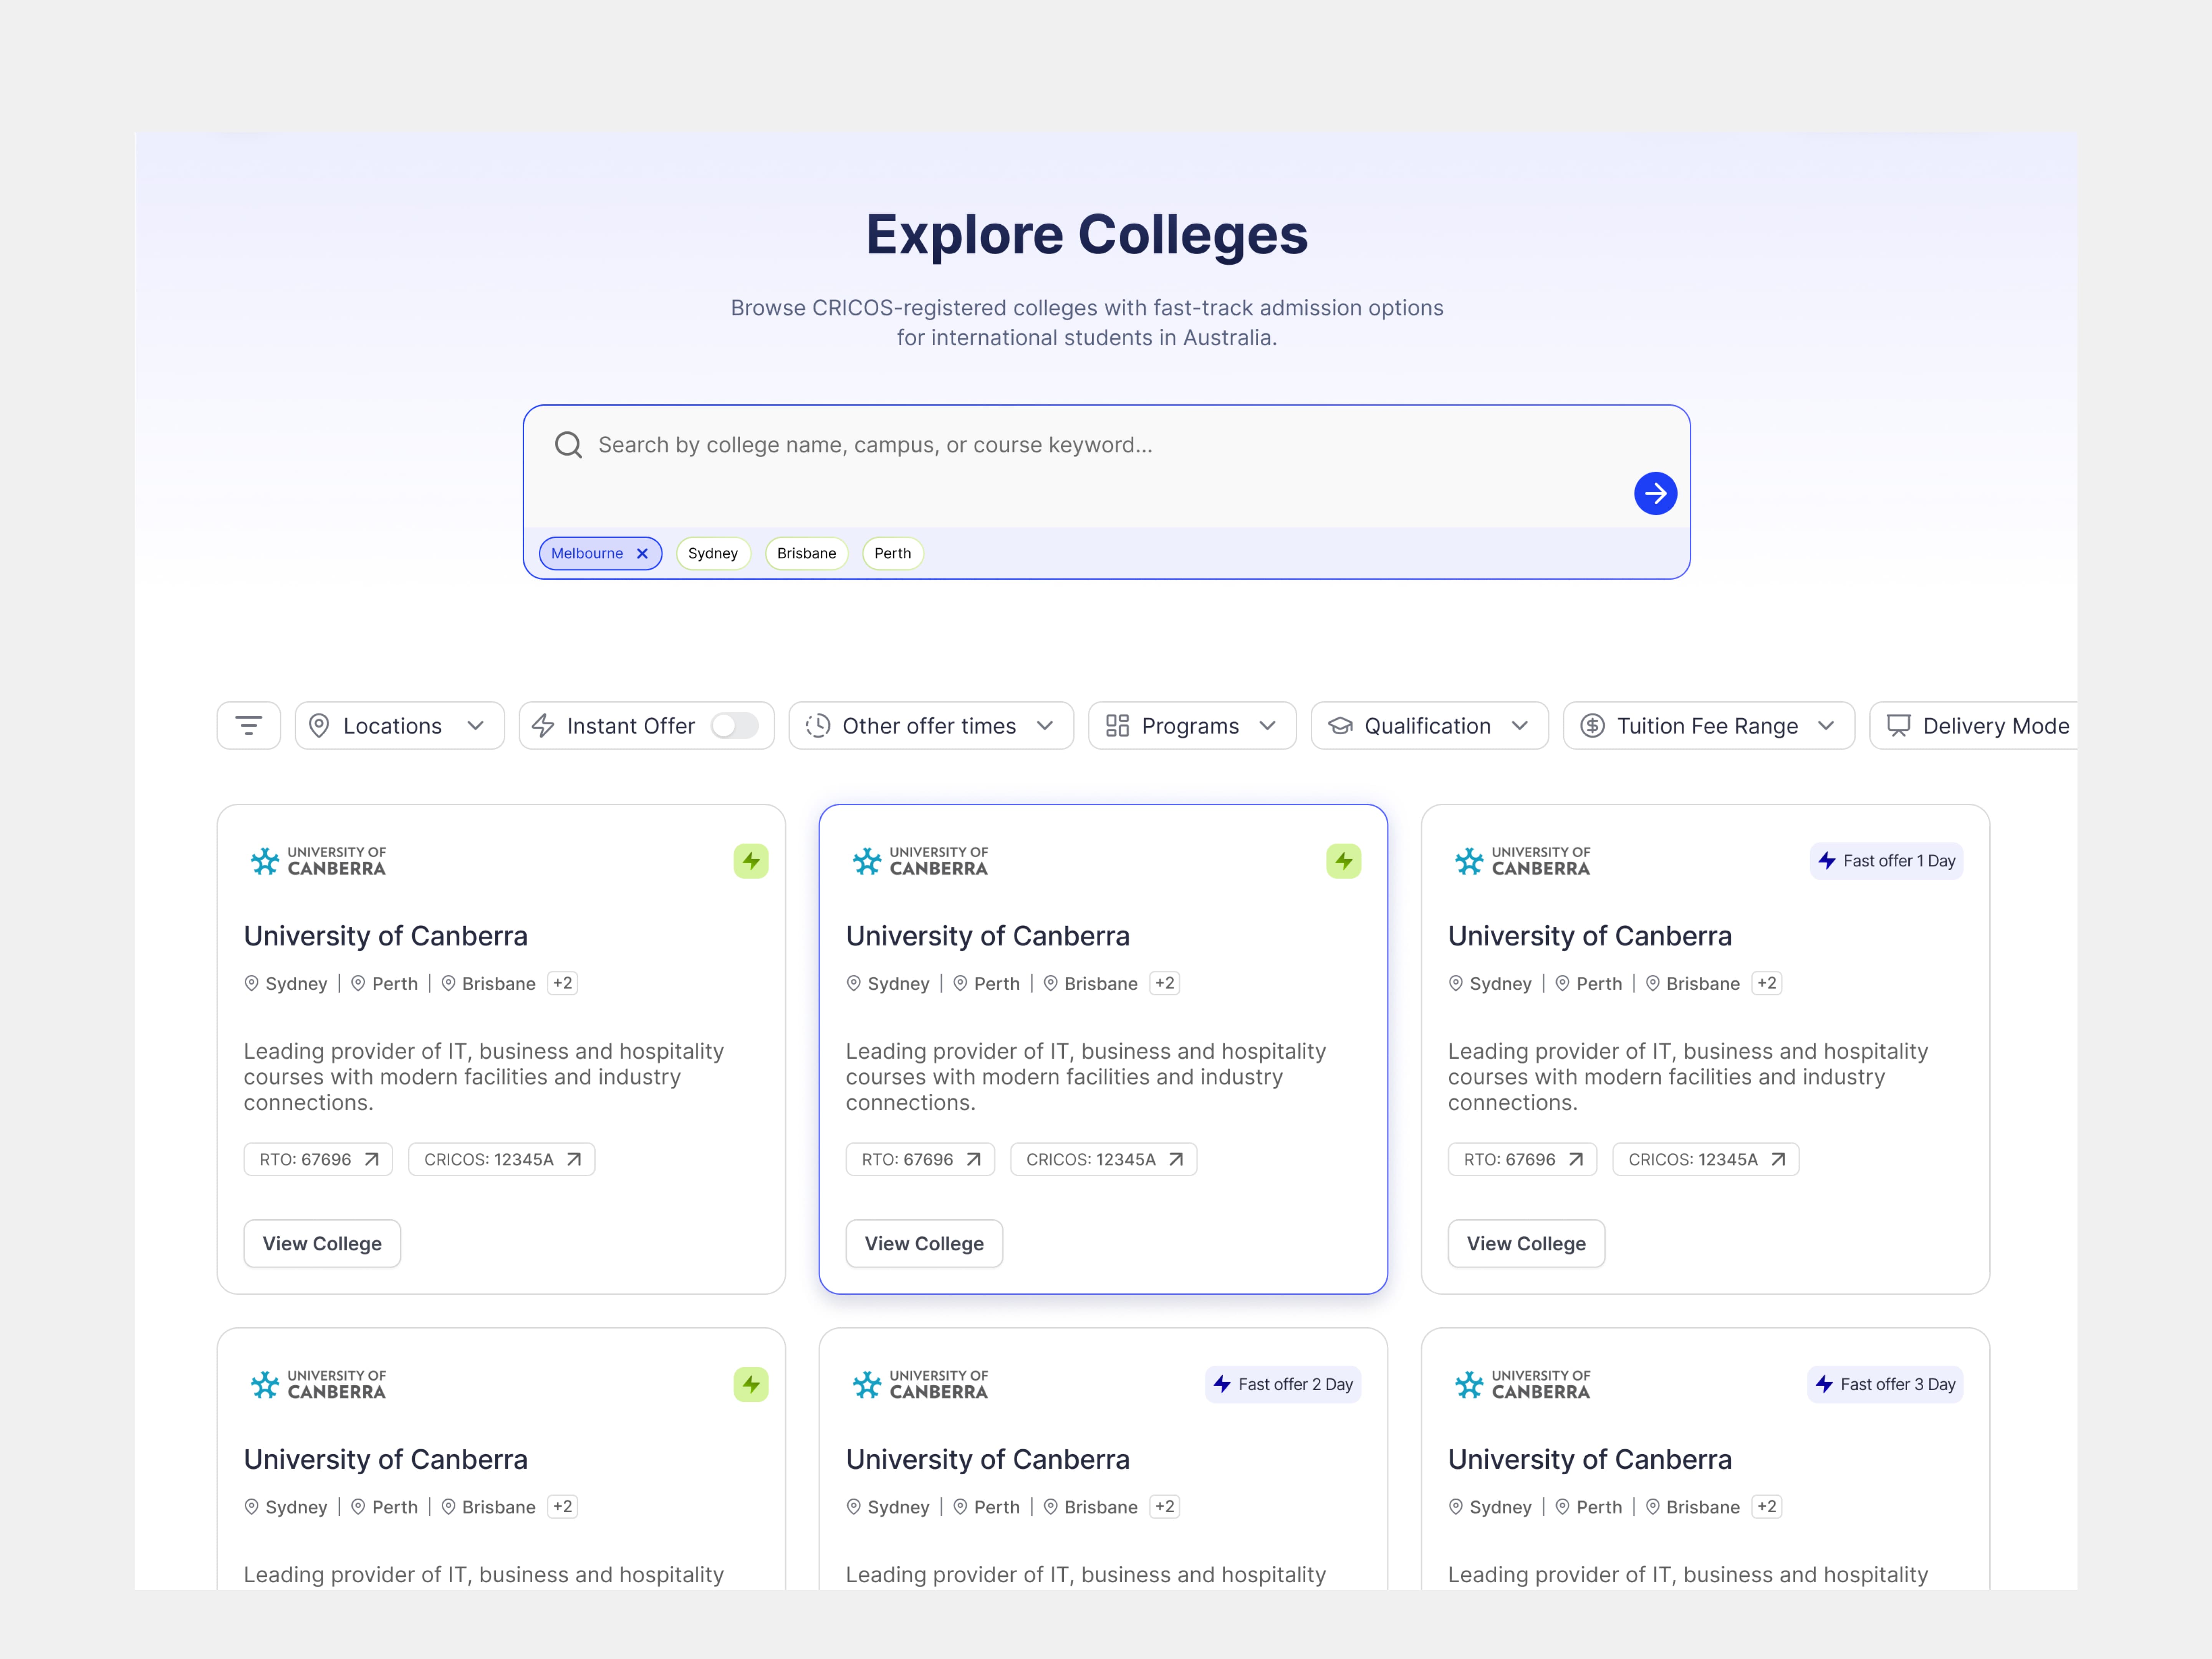This screenshot has height=1659, width=2212.
Task: Open the Programs filter menu
Action: pyautogui.click(x=1191, y=726)
